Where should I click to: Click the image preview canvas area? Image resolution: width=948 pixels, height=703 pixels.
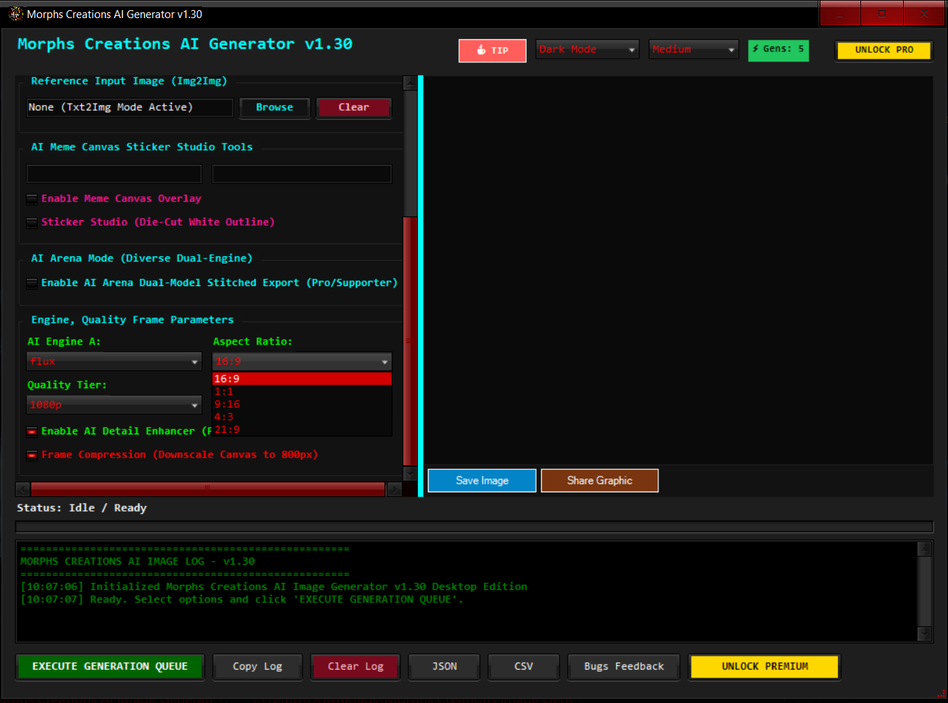point(679,269)
